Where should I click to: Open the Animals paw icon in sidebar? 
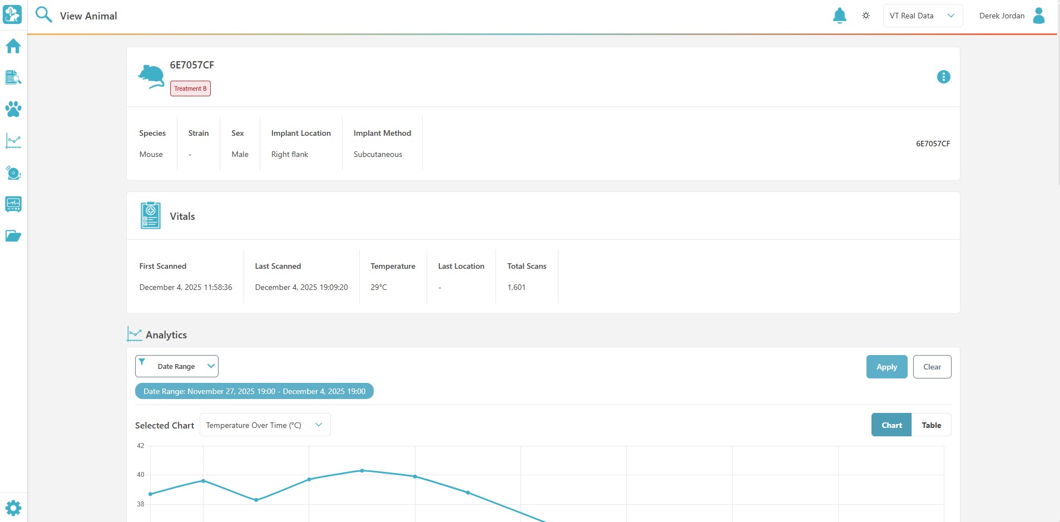[x=13, y=109]
